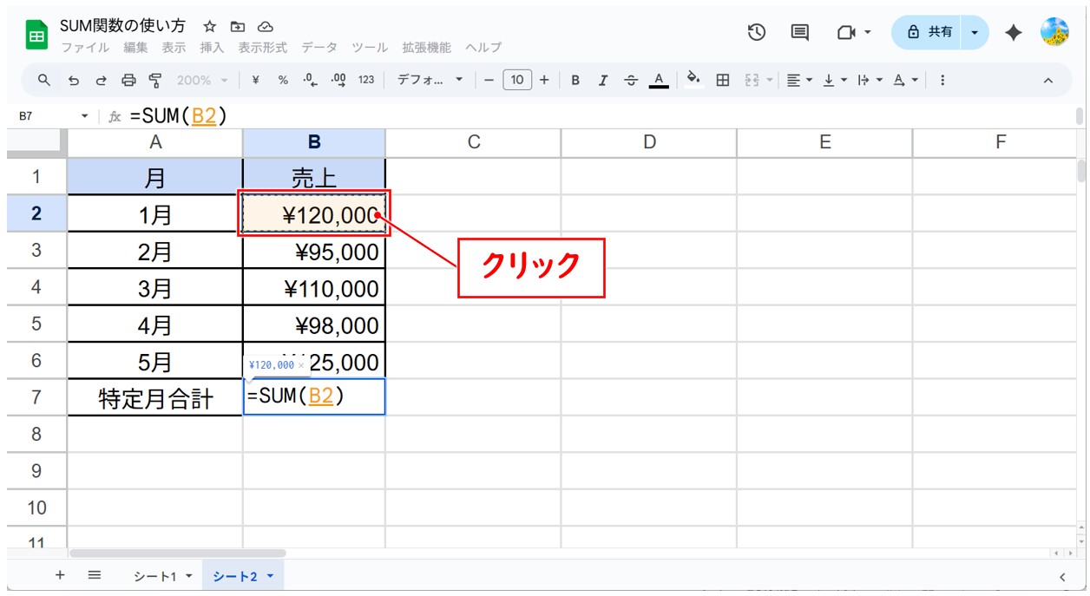Click the 共有 share button
This screenshot has height=596, width=1090.
(x=929, y=32)
